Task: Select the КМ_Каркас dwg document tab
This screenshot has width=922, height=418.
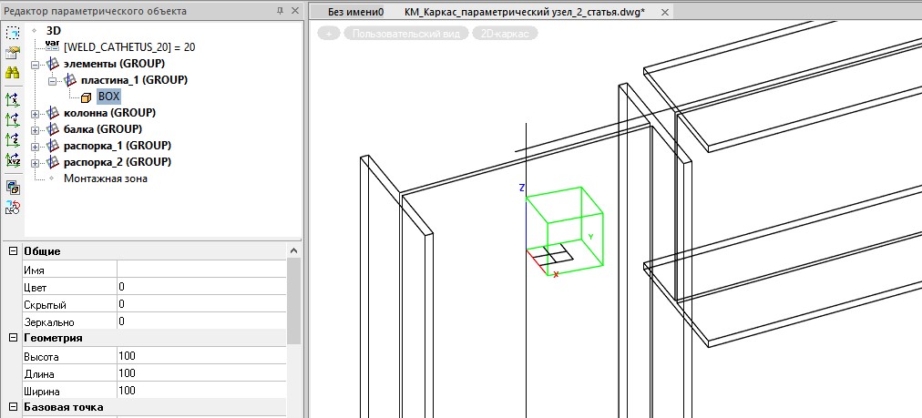Action: point(524,12)
